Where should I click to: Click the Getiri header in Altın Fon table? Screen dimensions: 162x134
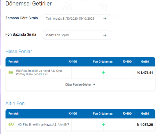(145, 114)
